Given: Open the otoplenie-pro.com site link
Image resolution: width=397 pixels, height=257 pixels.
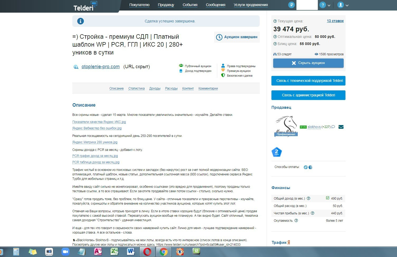Looking at the screenshot, I should [x=101, y=67].
